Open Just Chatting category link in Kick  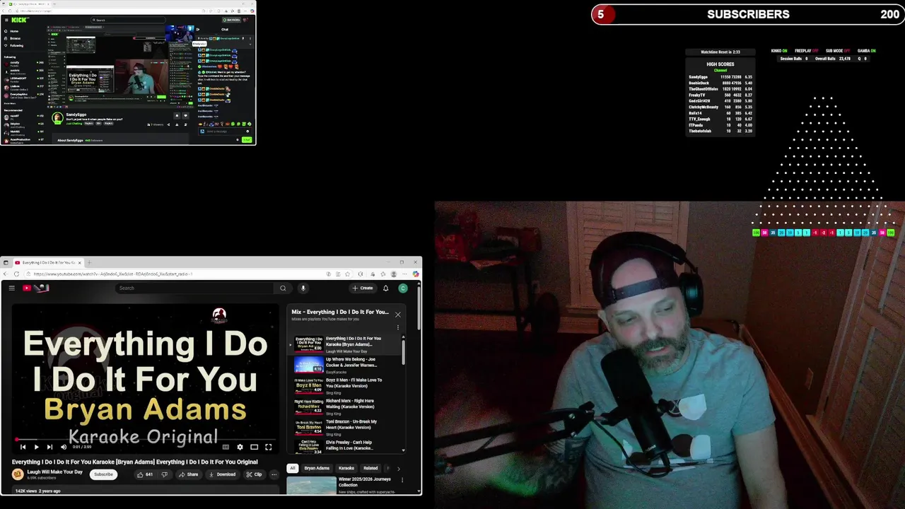[x=74, y=124]
